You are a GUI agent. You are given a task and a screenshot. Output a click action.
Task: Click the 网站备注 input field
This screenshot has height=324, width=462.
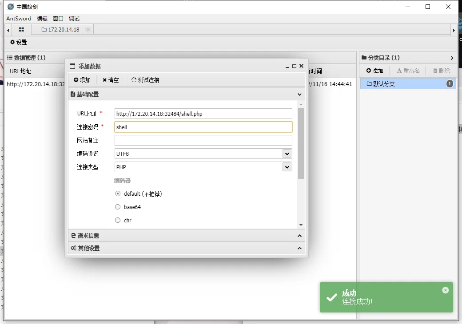[203, 140]
